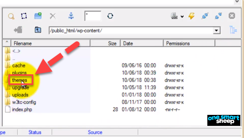The height and width of the screenshot is (138, 246).
Task: Sort by the Permissions column header
Action: [x=189, y=44]
